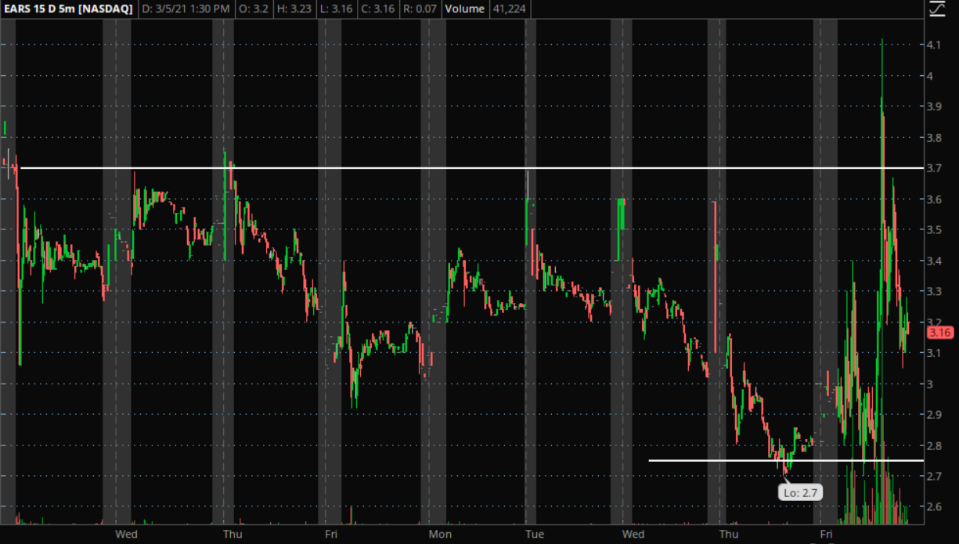
Task: Click the 3.5 label on price axis
Action: coord(933,230)
